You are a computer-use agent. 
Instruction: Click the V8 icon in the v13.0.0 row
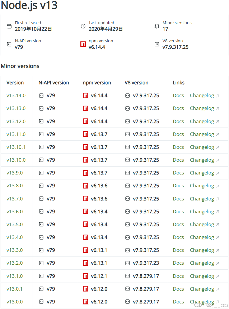click(x=128, y=301)
